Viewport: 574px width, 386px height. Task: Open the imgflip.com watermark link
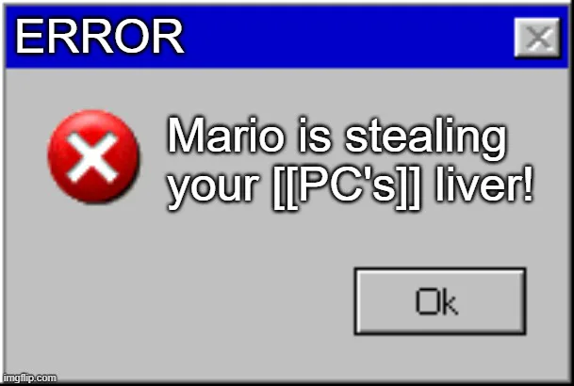coord(30,378)
